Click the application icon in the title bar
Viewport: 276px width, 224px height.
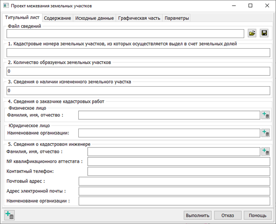[x=6, y=6]
